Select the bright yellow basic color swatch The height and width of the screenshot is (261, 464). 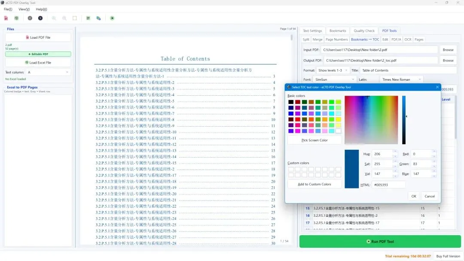(338, 119)
